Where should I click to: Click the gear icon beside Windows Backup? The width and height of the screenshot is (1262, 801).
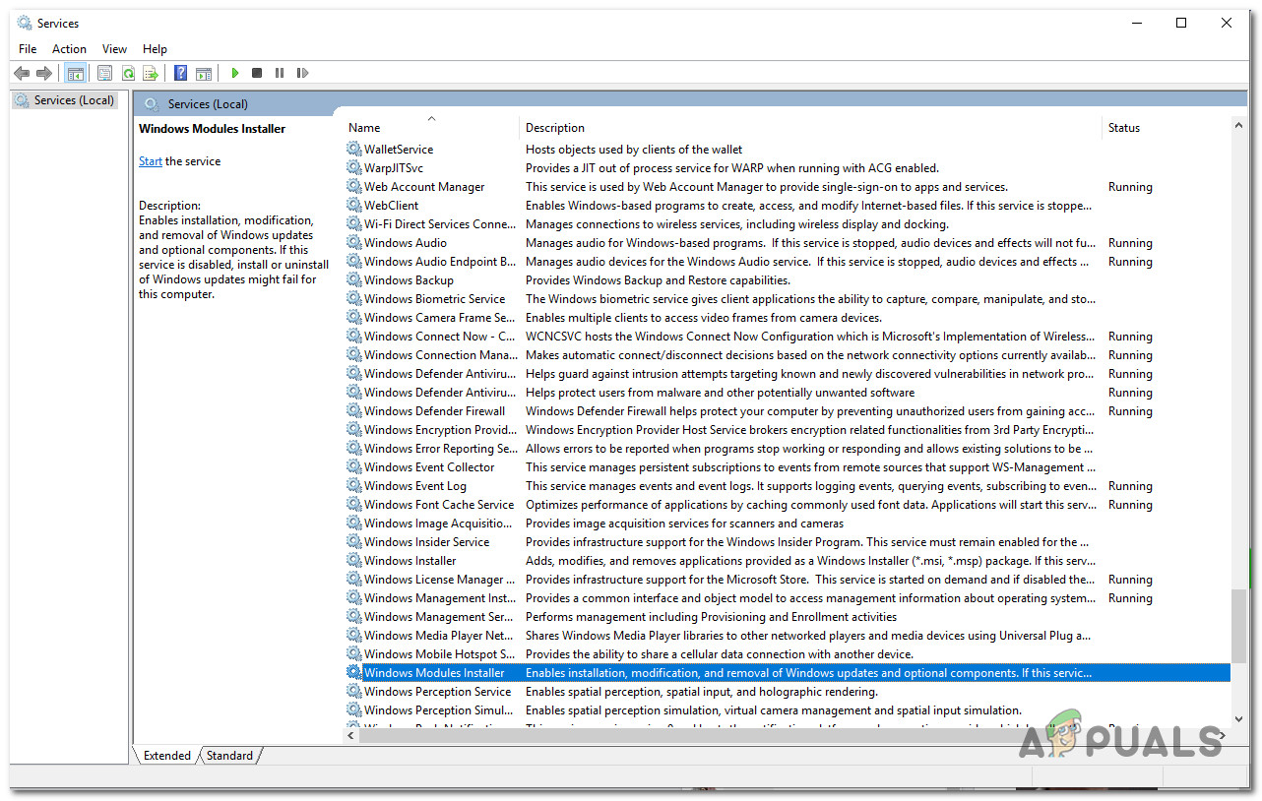pyautogui.click(x=354, y=280)
